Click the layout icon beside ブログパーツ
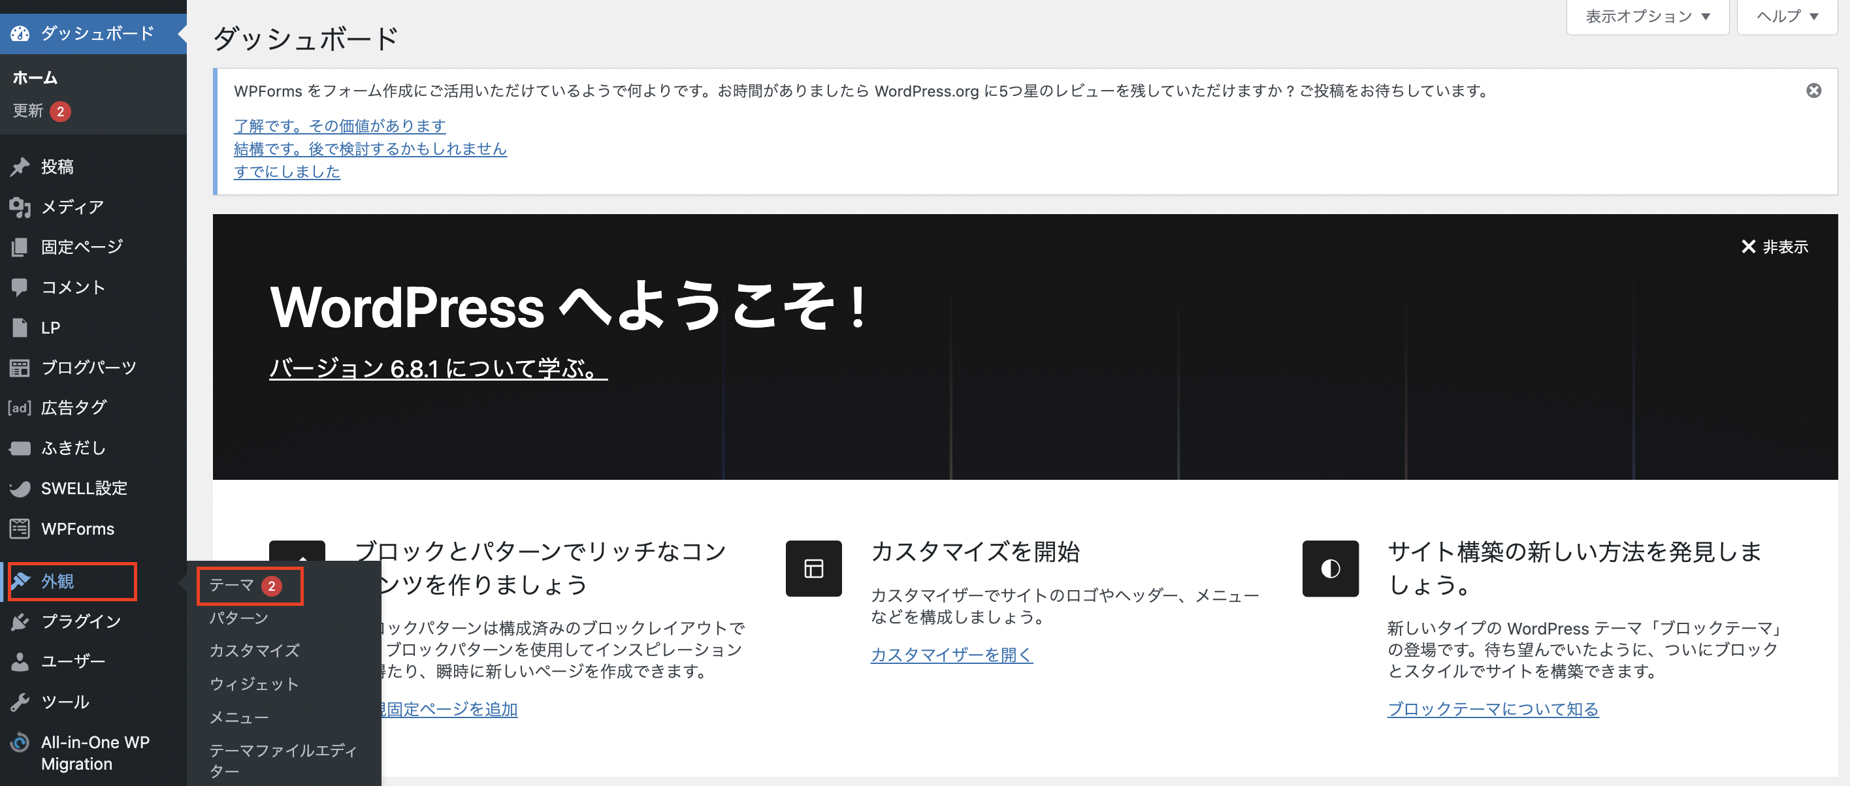 pyautogui.click(x=20, y=368)
